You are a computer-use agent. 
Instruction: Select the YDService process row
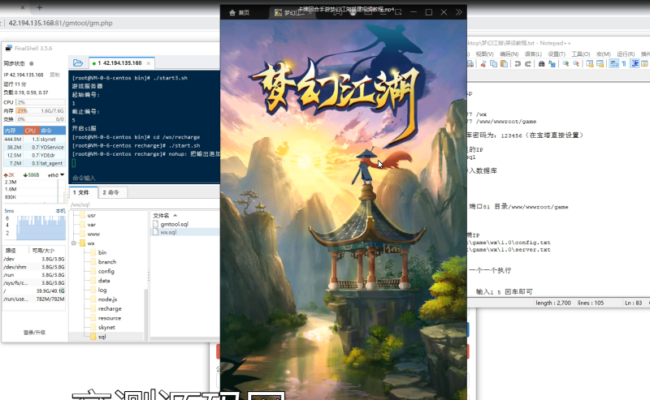tap(34, 147)
